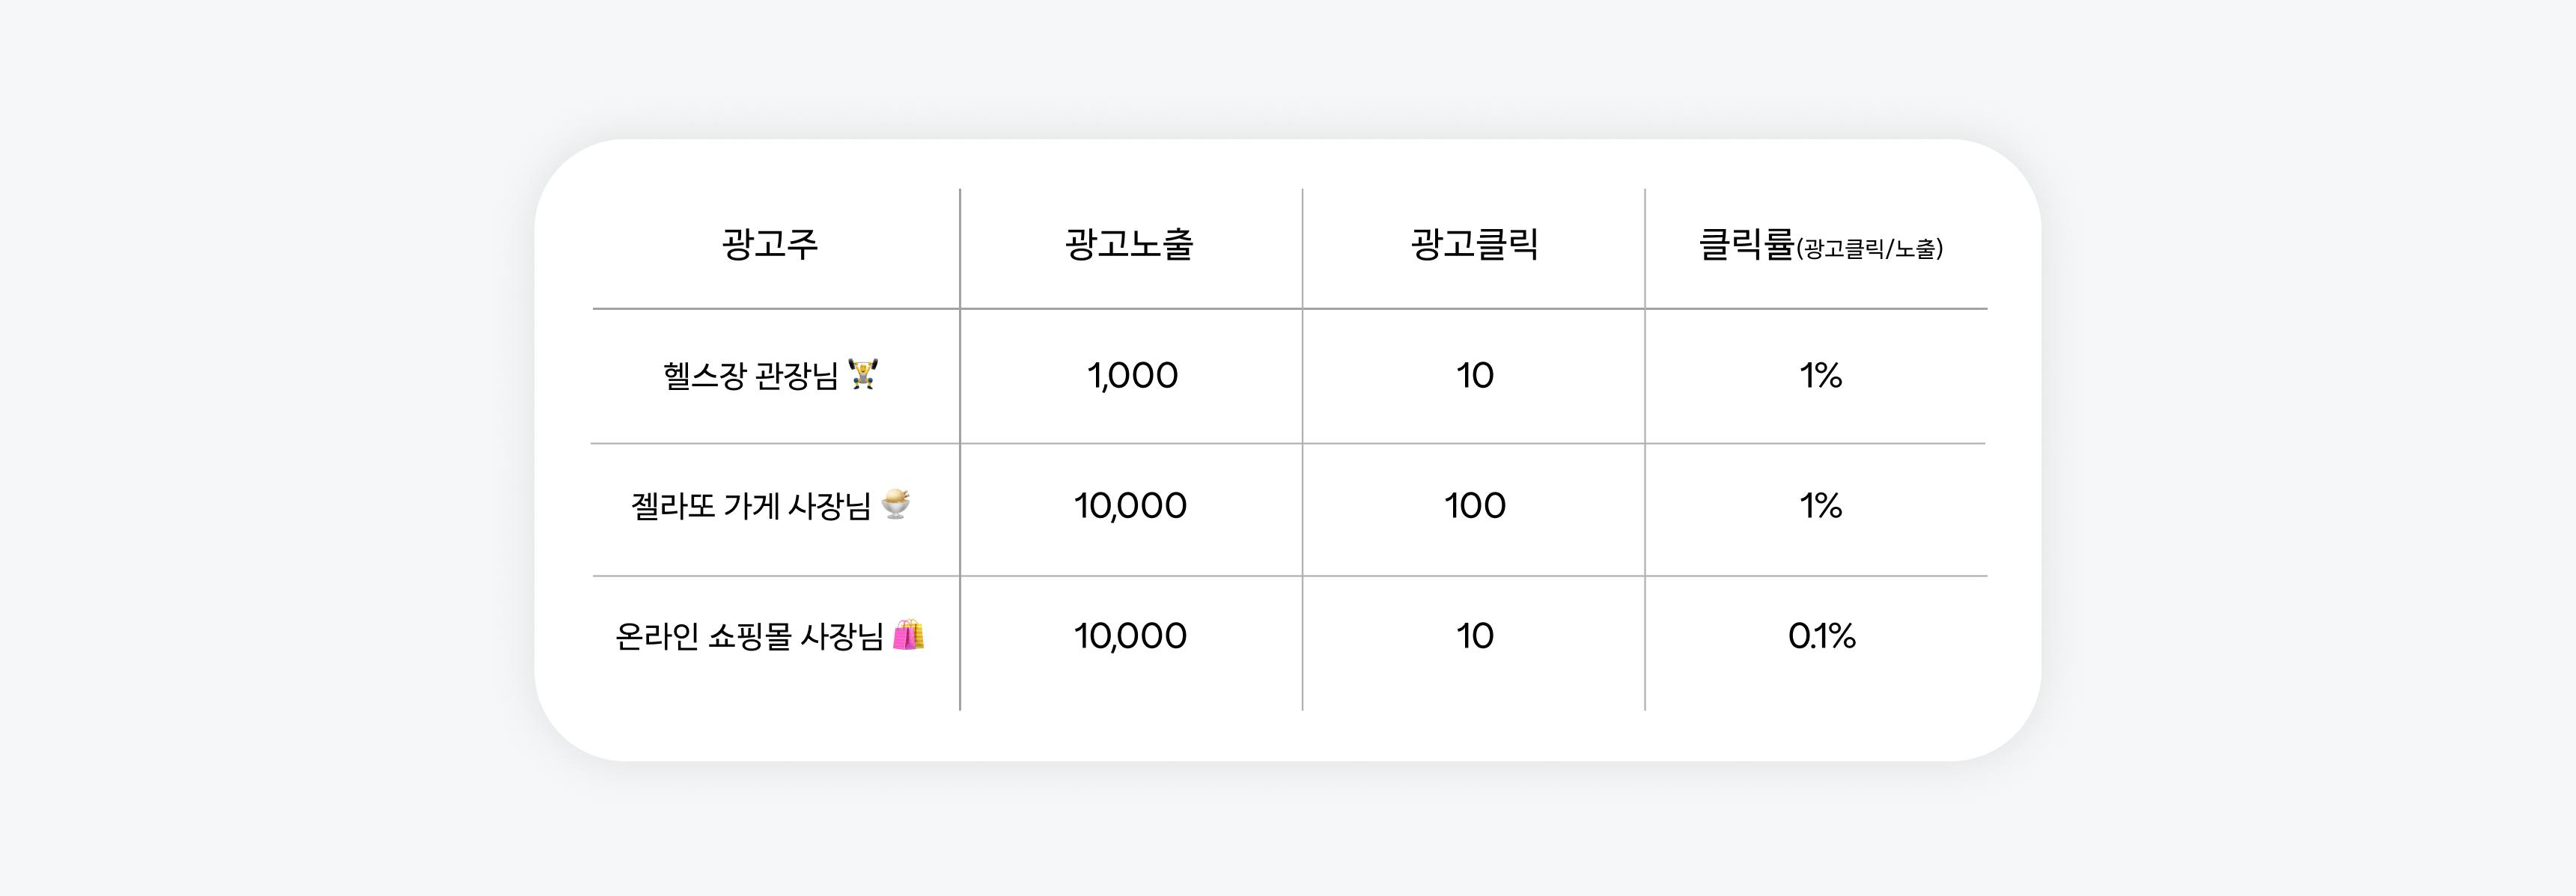Select the 1% click rate for 헬스장

click(x=1820, y=376)
